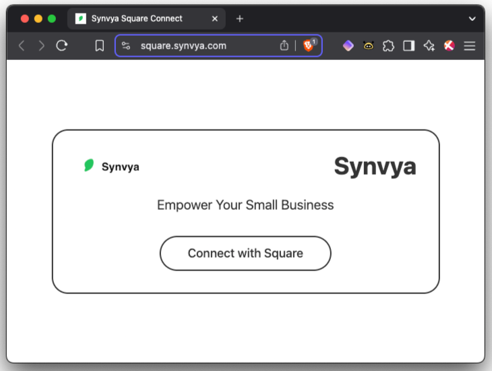The image size is (492, 371).
Task: Click the green maximize window button
Action: pyautogui.click(x=52, y=19)
